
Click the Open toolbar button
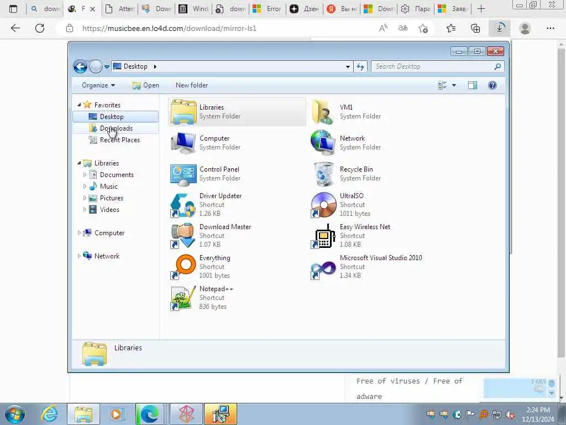coord(146,85)
